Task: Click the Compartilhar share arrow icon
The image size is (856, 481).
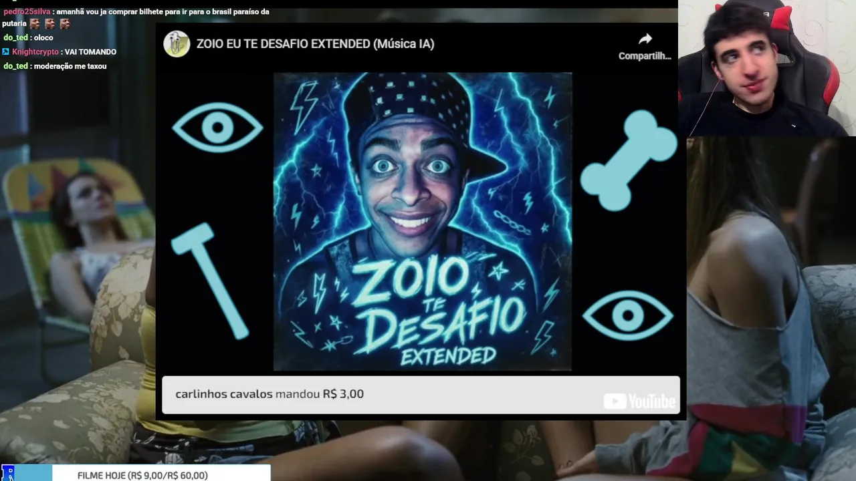Action: (645, 39)
